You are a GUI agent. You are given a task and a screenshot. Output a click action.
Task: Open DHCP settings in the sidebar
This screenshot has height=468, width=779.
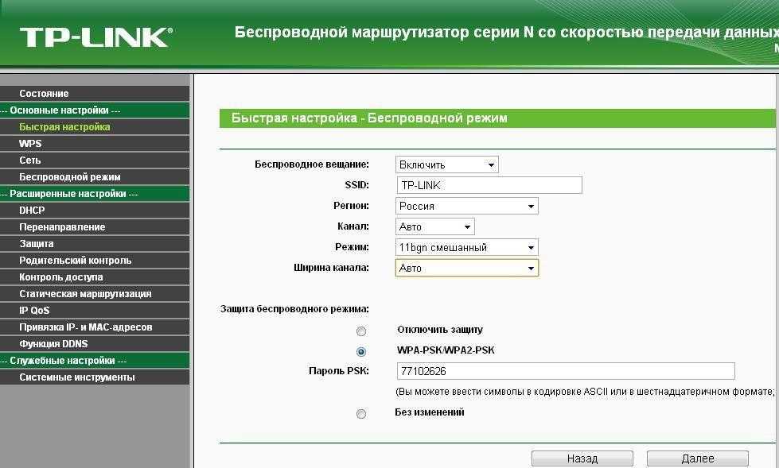(32, 211)
